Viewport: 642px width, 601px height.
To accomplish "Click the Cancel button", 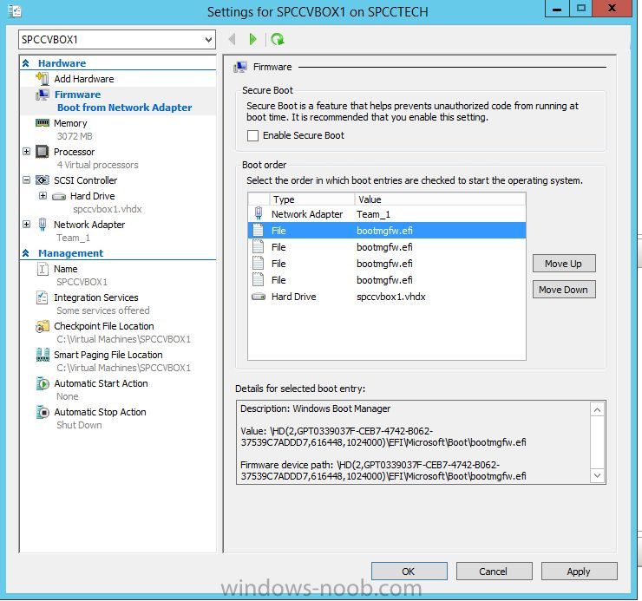I will coord(494,572).
